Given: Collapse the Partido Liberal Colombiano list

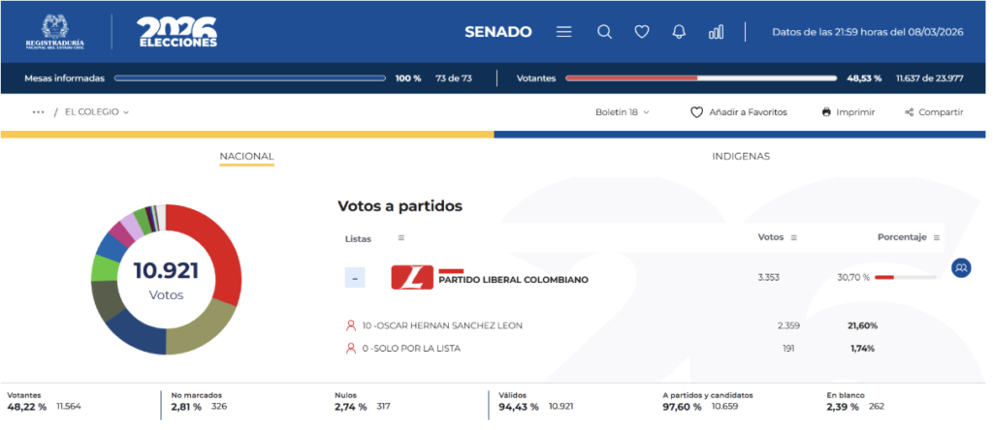Looking at the screenshot, I should click(356, 279).
